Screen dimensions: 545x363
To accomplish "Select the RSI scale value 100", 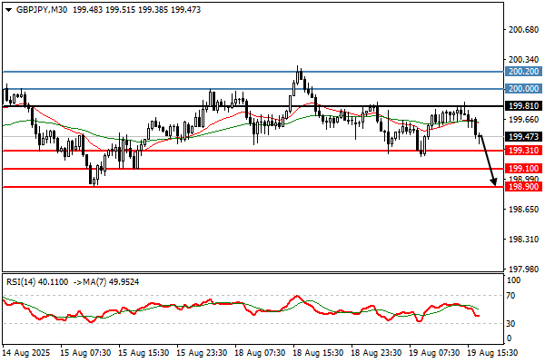I will pyautogui.click(x=514, y=280).
